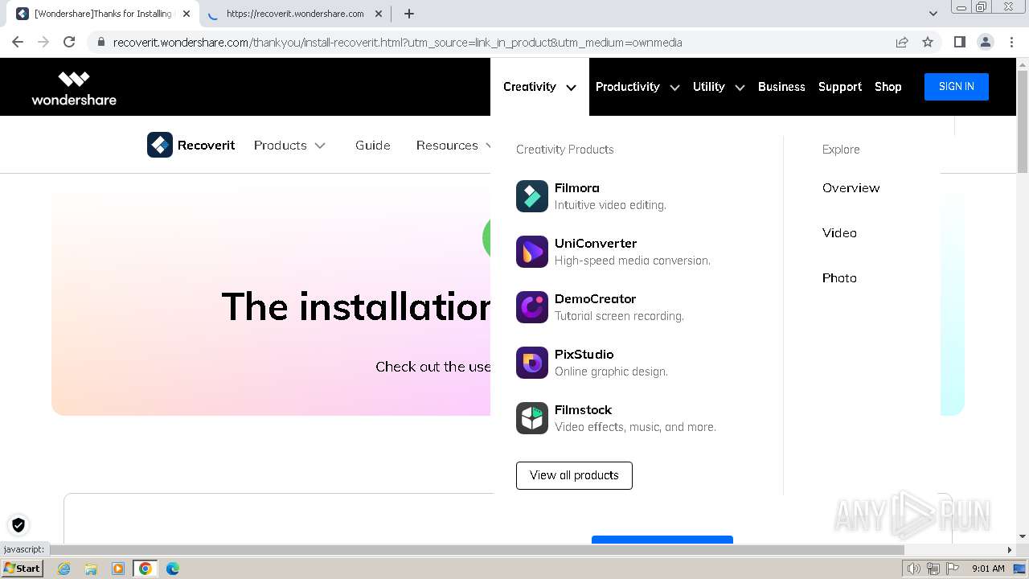Open Internet Explorer from taskbar
Screen dimensions: 1029x579
64,569
